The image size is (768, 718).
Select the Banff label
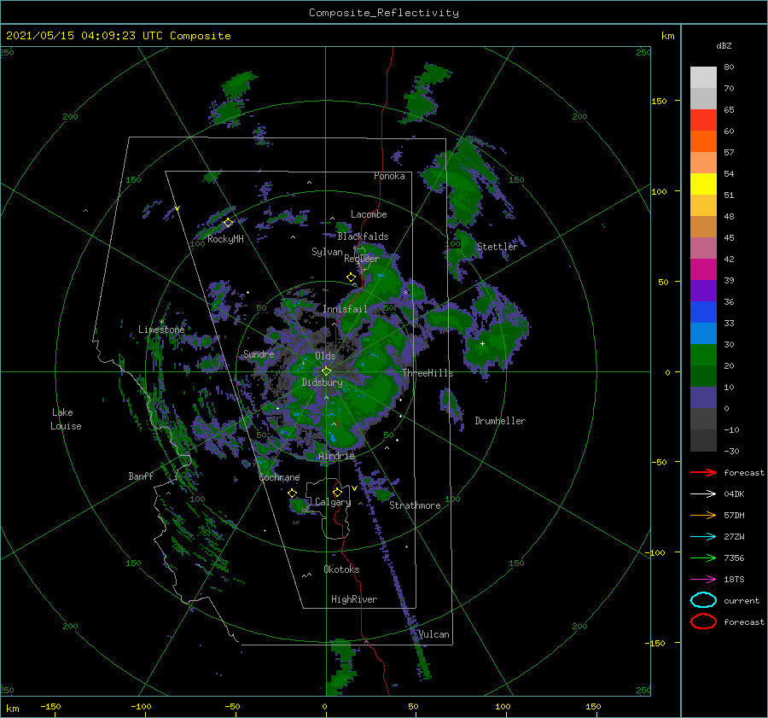click(x=141, y=476)
